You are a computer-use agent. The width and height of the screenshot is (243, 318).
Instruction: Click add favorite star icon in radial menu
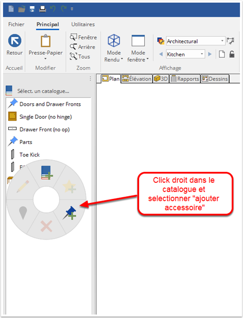click(69, 186)
